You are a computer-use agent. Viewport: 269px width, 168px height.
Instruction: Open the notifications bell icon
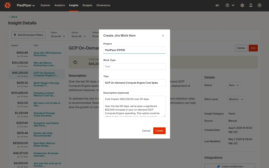251,5
